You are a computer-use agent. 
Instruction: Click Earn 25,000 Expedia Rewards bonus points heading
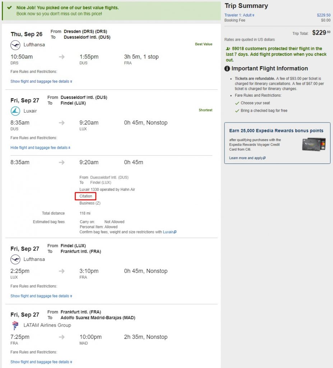tap(276, 131)
